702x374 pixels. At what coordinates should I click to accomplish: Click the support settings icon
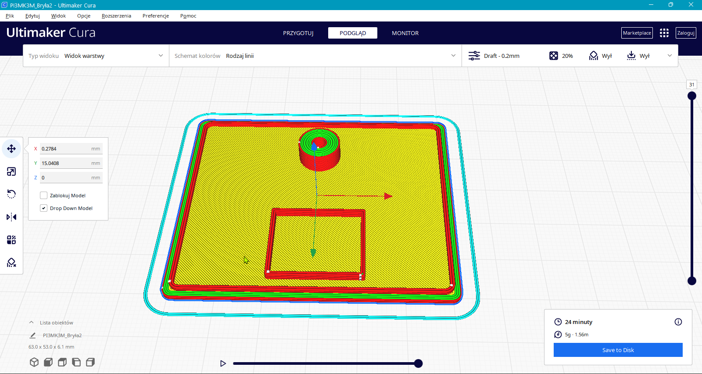pyautogui.click(x=594, y=56)
